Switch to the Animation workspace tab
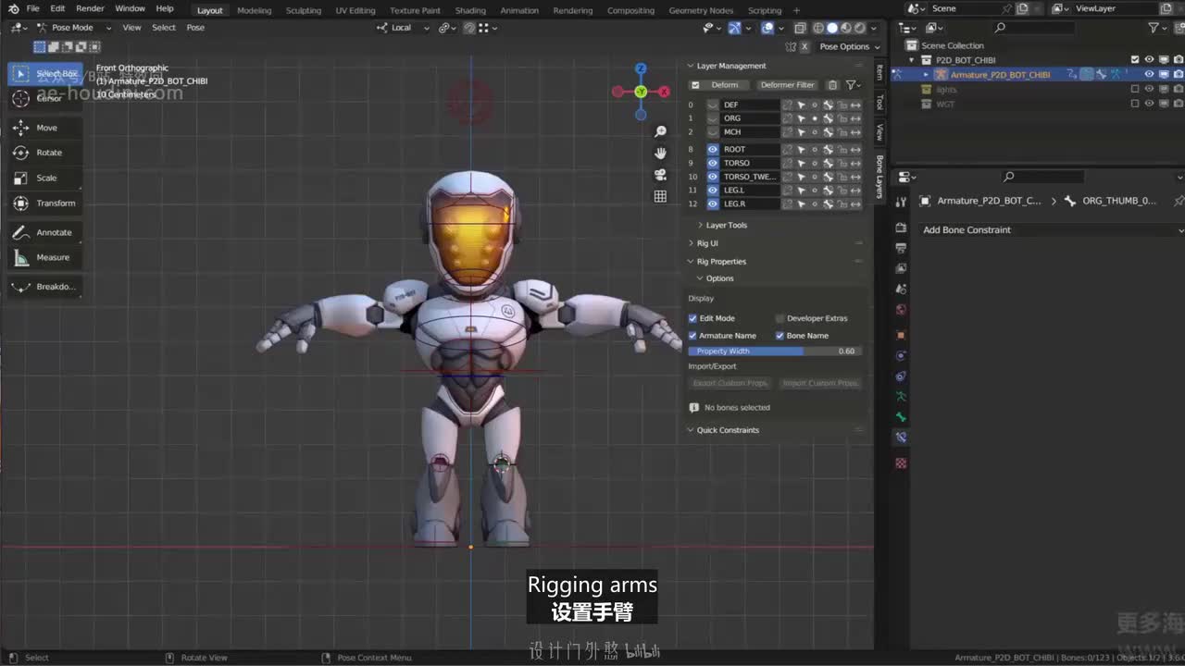1185x666 pixels. (519, 10)
